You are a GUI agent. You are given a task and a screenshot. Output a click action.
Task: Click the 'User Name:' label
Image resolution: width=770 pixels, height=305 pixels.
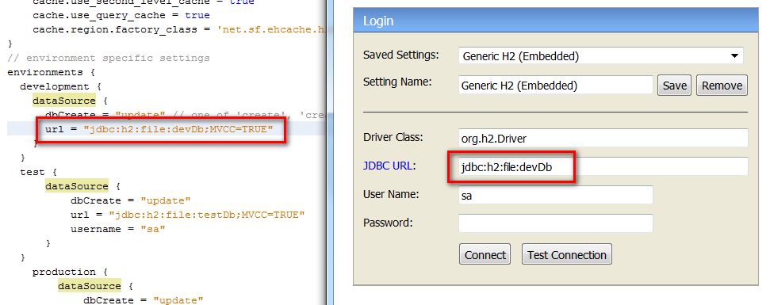point(391,194)
